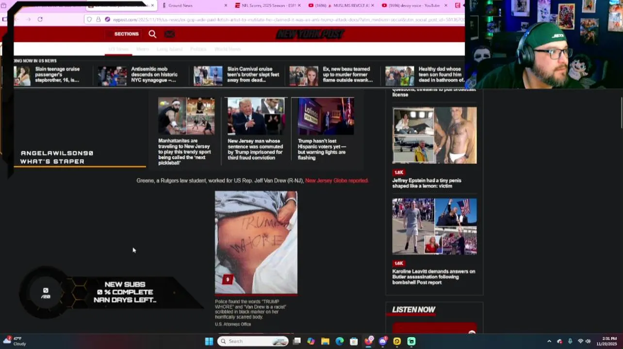
Task: Click the synagogue story thumbnail in trending bar
Action: click(113, 76)
